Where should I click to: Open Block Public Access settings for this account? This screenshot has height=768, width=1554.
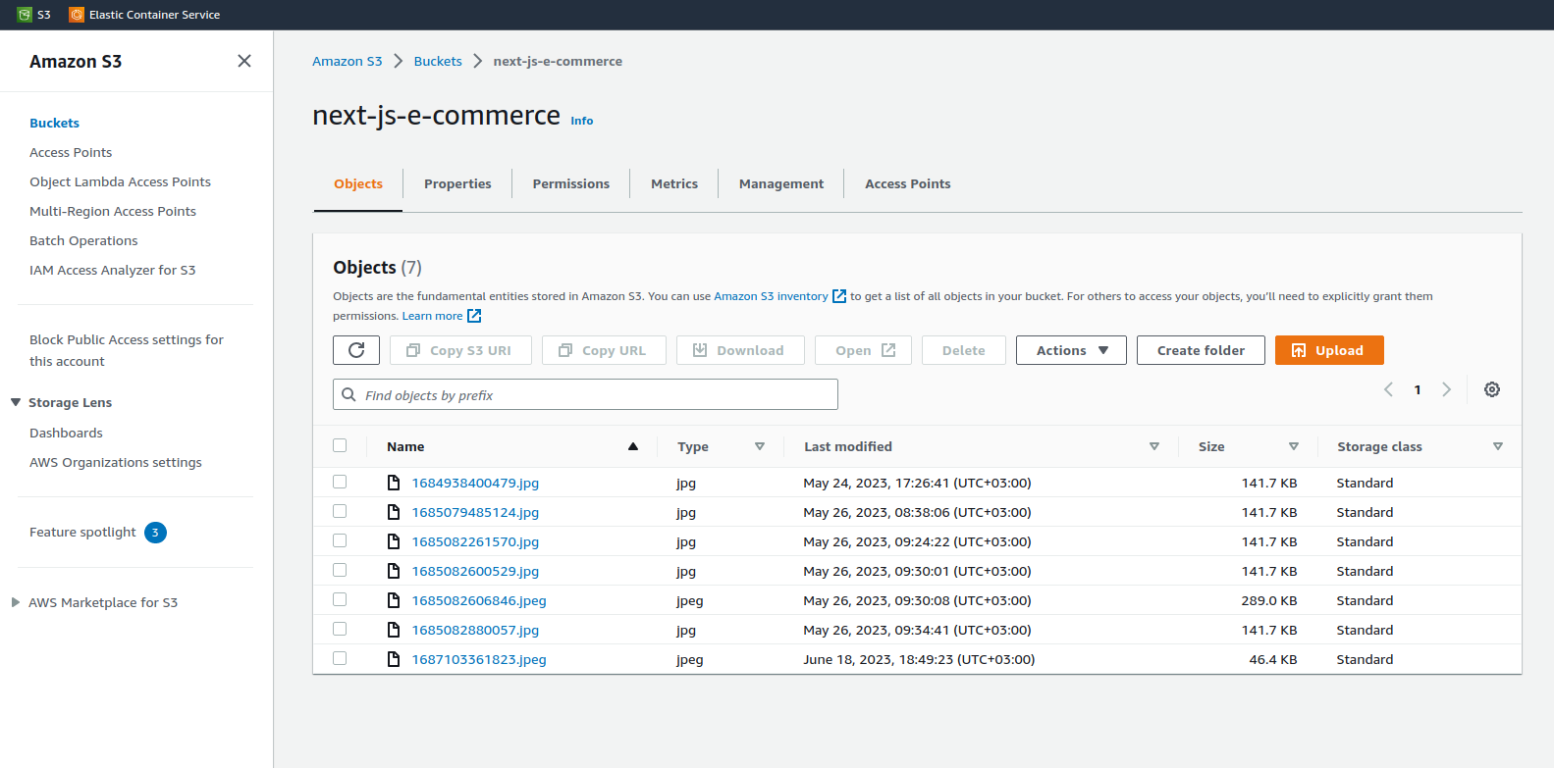coord(127,350)
